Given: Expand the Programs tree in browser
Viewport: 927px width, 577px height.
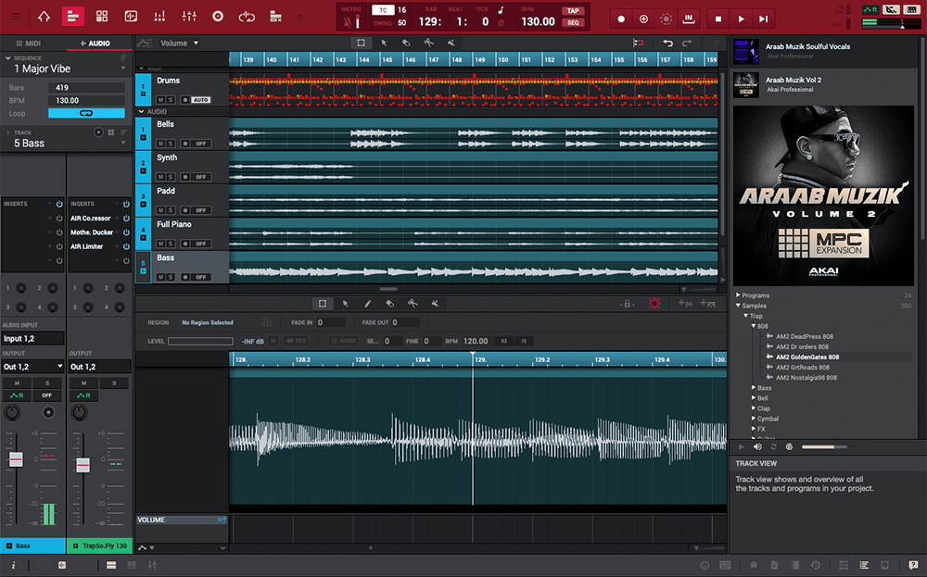Looking at the screenshot, I should [739, 295].
